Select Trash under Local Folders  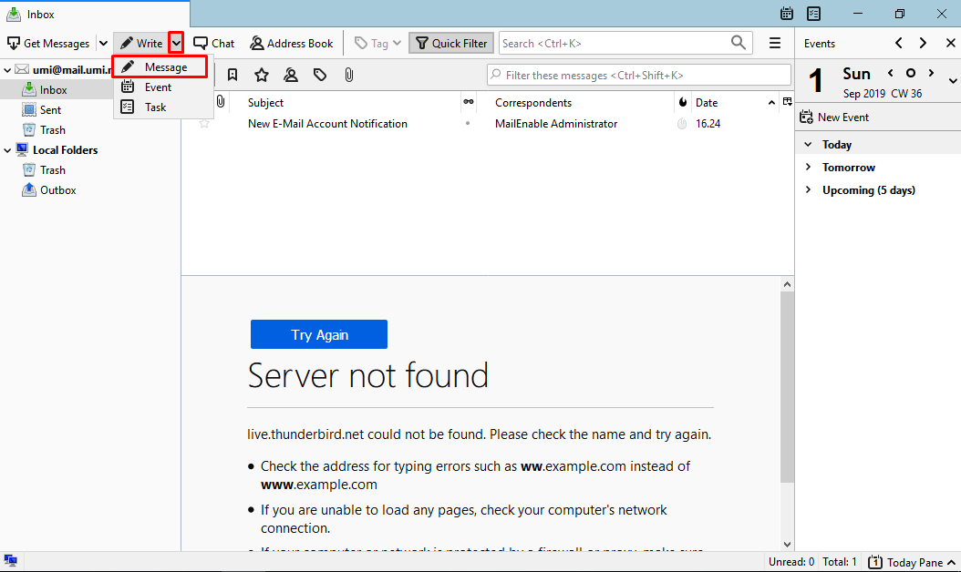pos(52,170)
